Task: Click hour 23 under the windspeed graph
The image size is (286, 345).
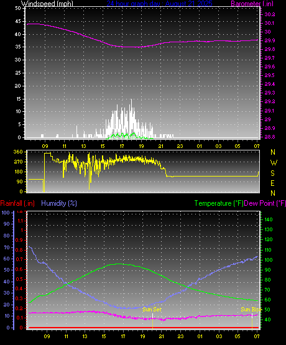Action: (x=180, y=146)
